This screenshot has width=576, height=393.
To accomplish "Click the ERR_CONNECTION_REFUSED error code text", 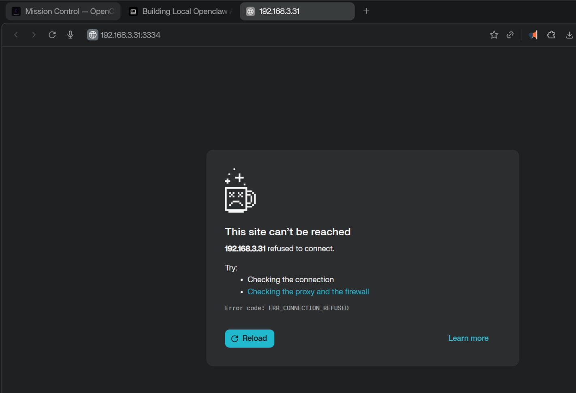I will pyautogui.click(x=308, y=308).
